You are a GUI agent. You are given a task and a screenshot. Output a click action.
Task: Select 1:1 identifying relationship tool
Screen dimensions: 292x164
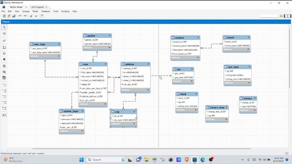coord(4,97)
